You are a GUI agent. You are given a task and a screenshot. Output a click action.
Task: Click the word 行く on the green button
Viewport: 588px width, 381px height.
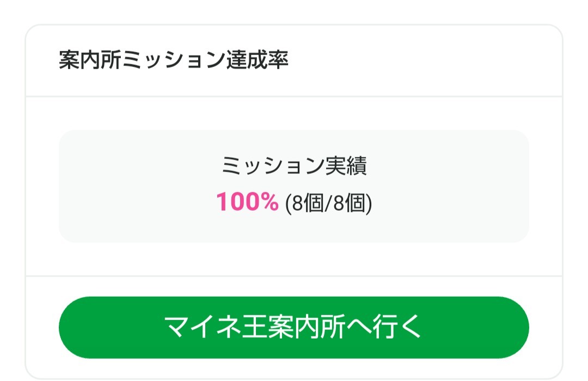(x=400, y=328)
